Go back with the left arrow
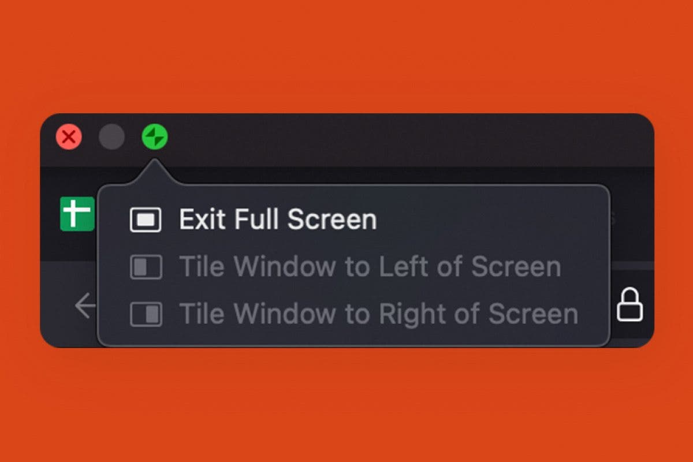The width and height of the screenshot is (693, 462). pyautogui.click(x=85, y=305)
